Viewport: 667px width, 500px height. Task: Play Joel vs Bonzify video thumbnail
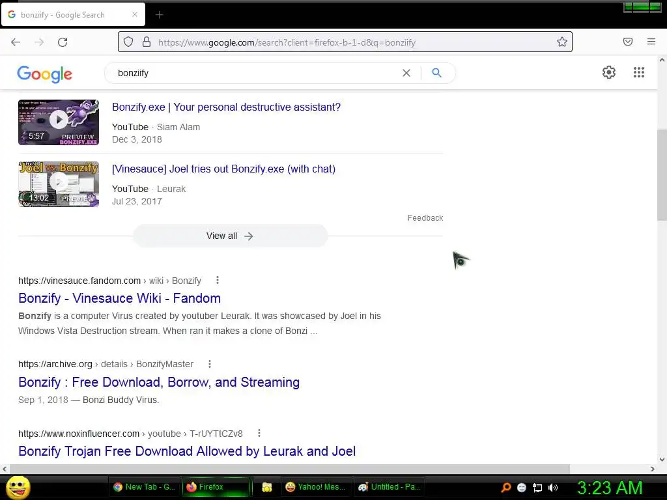(59, 184)
